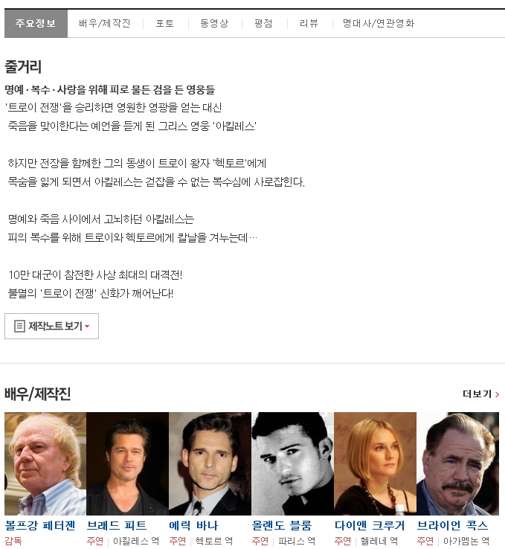Open 브라이언 콕스 photo thumbnail
The width and height of the screenshot is (505, 549).
457,463
